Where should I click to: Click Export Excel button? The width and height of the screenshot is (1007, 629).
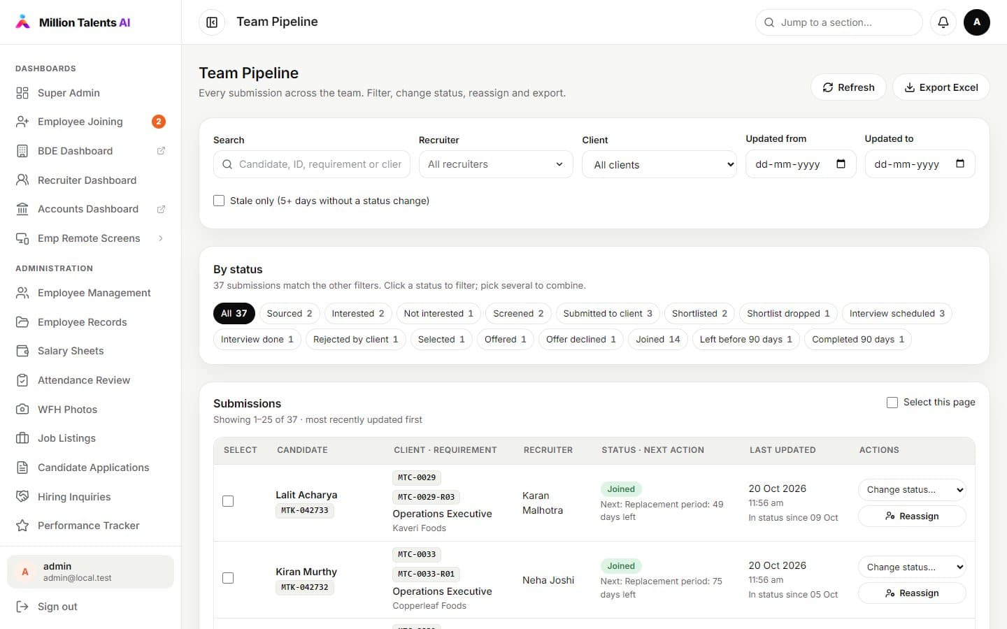[x=941, y=87]
